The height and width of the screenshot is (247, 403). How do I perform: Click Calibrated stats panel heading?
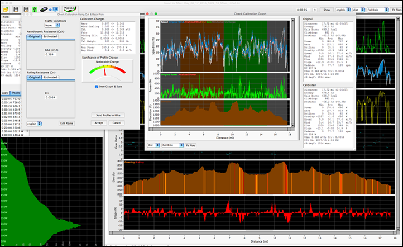[x=309, y=85]
